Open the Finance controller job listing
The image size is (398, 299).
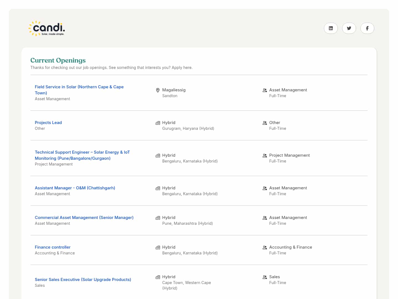pos(53,247)
